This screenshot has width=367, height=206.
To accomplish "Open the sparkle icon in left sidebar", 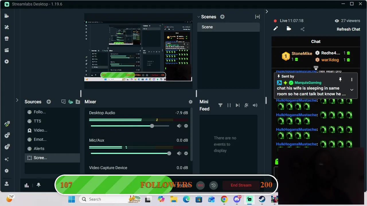I will (x=7, y=159).
